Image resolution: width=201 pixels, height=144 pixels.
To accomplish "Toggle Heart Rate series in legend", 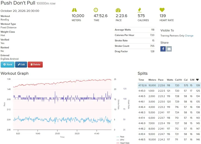I will point(123,143).
